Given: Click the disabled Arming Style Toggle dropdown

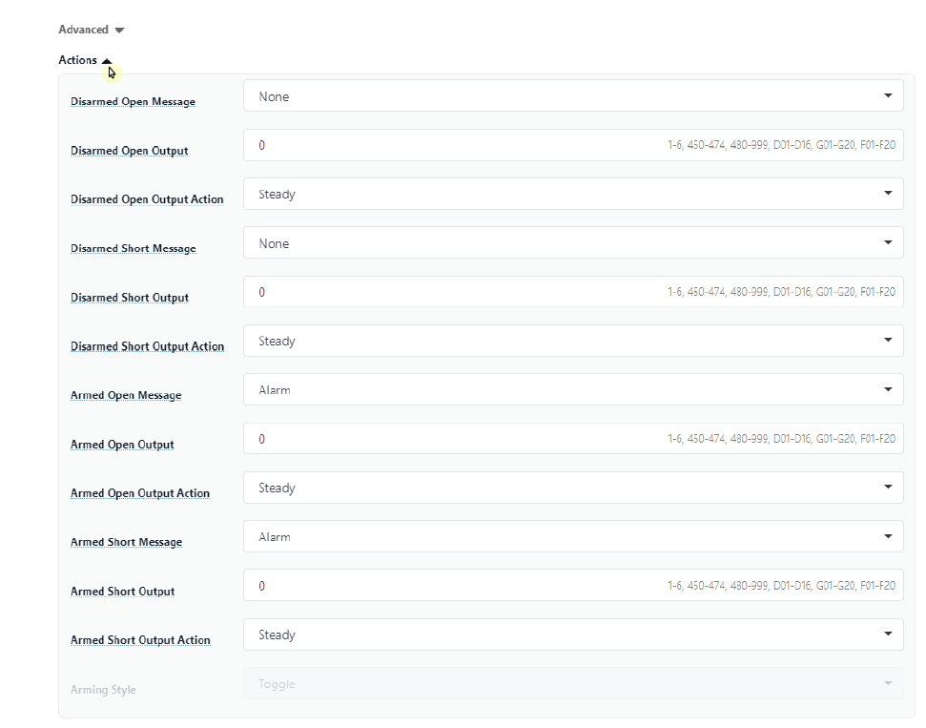Looking at the screenshot, I should 573,684.
